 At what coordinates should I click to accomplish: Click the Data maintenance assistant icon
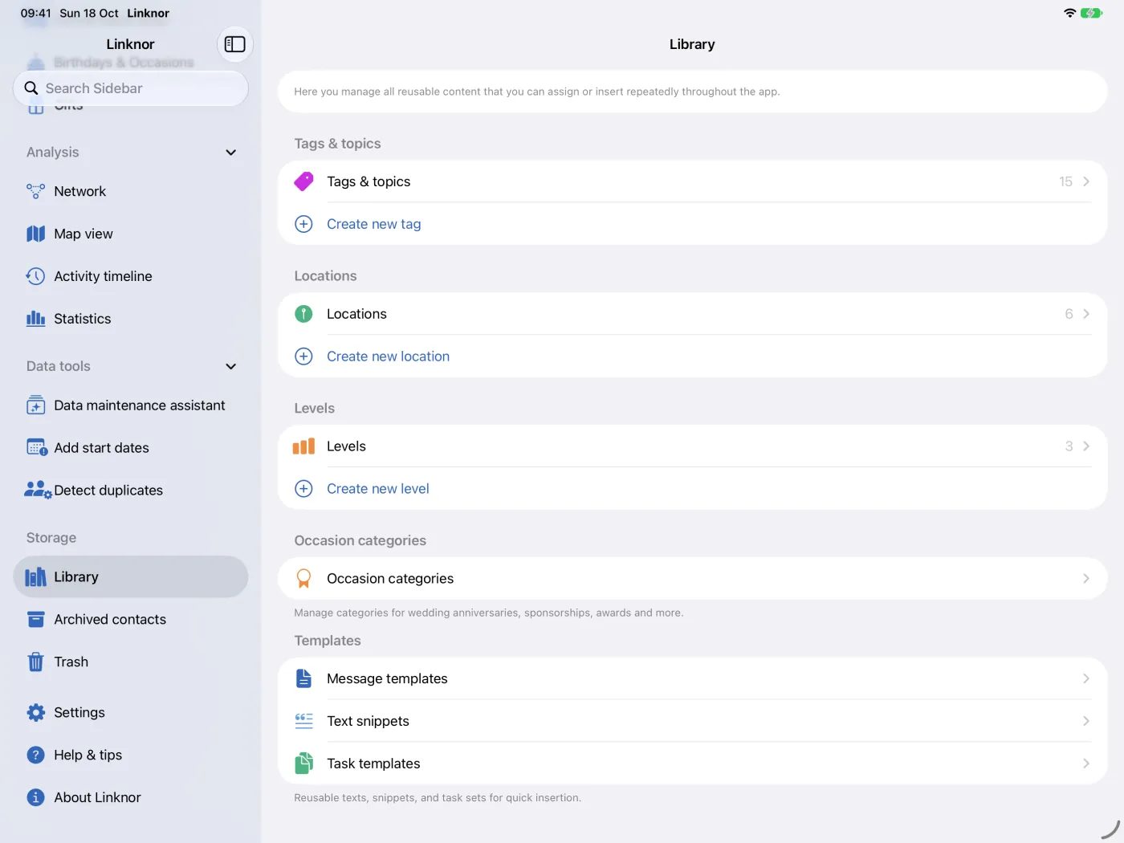click(35, 405)
